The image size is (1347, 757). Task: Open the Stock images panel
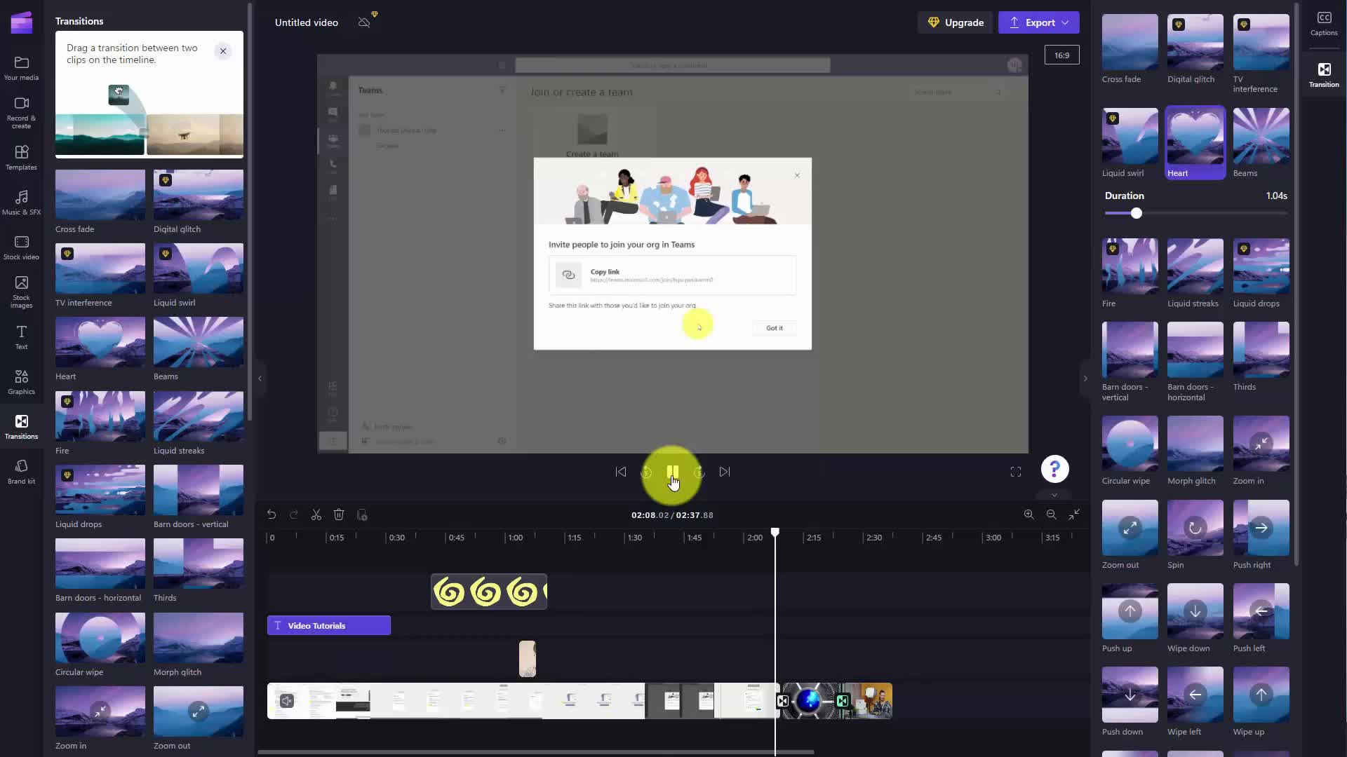point(21,292)
